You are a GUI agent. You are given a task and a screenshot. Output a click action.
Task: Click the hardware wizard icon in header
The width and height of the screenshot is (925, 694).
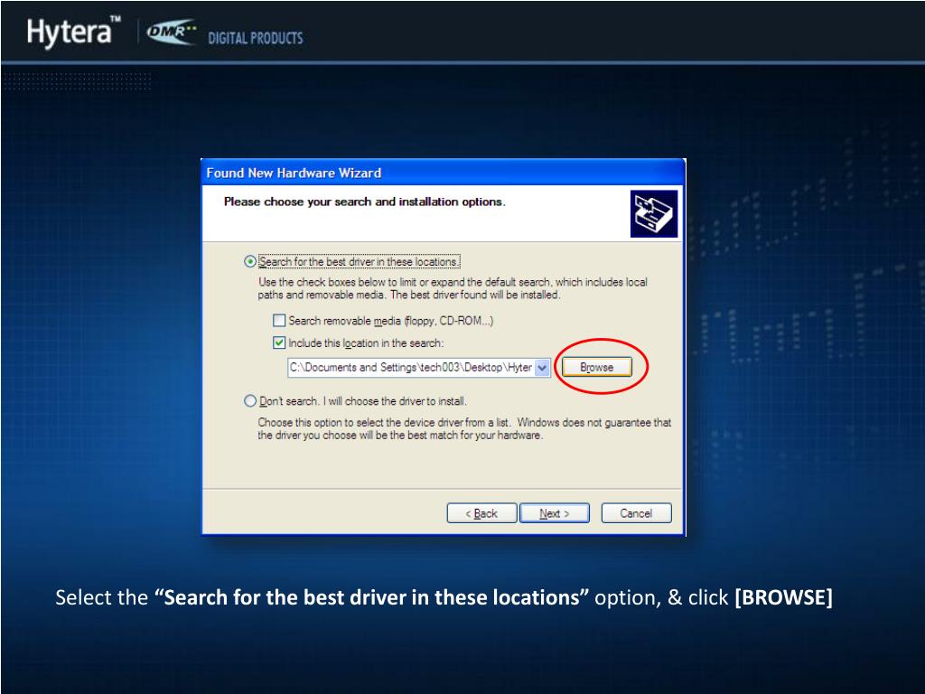coord(654,213)
